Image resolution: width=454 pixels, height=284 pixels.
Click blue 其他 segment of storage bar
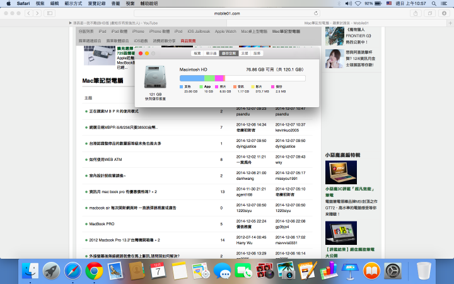(192, 78)
